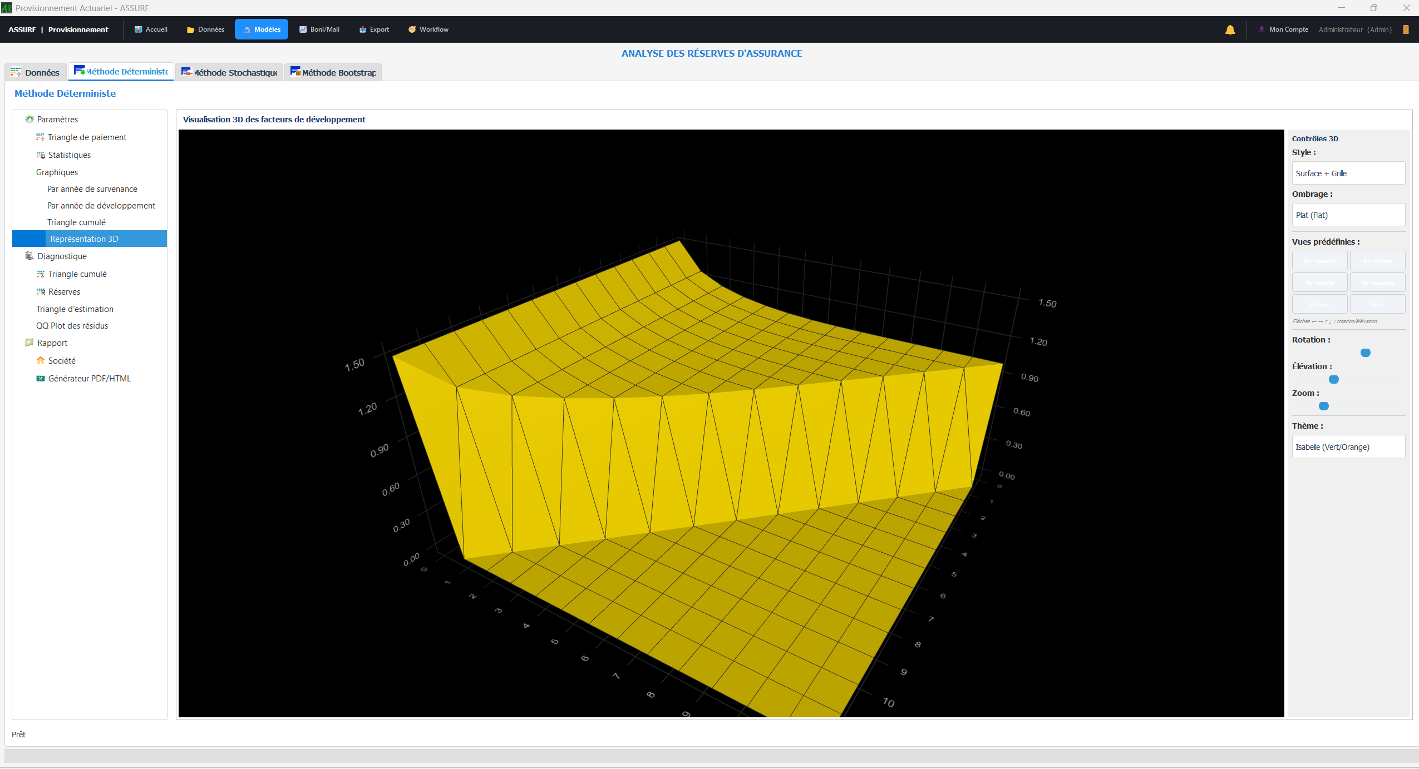Viewport: 1419px width, 769px height.
Task: Click the Accueil toolbar icon
Action: click(x=138, y=29)
